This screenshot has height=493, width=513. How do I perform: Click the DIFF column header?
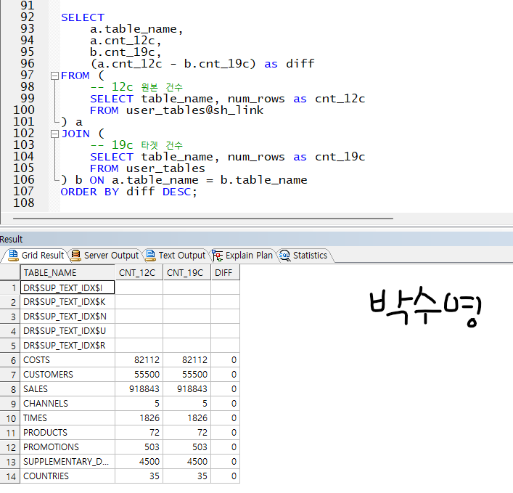point(225,273)
